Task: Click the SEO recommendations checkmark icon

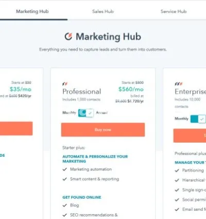Action: [65, 215]
